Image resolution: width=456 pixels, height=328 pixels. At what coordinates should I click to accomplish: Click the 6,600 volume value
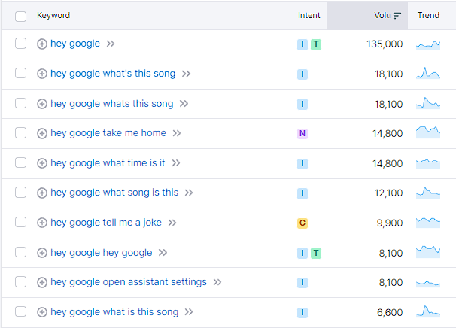pyautogui.click(x=390, y=313)
